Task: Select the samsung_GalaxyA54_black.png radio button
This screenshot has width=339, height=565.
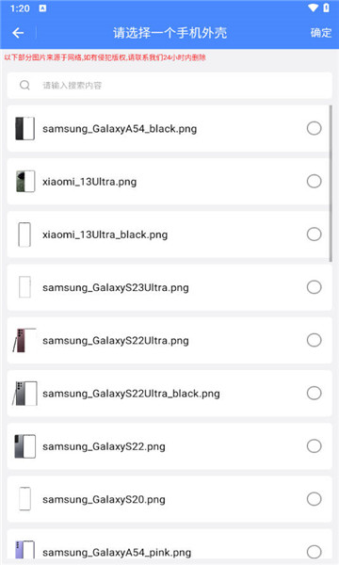Action: point(315,128)
